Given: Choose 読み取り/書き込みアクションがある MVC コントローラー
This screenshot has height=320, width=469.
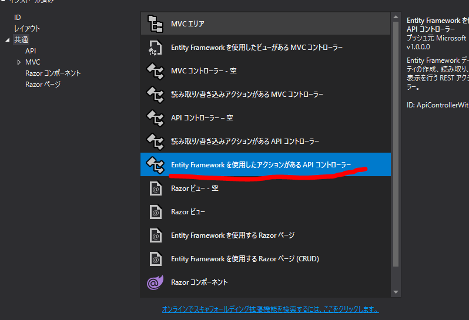Looking at the screenshot, I should 247,95.
